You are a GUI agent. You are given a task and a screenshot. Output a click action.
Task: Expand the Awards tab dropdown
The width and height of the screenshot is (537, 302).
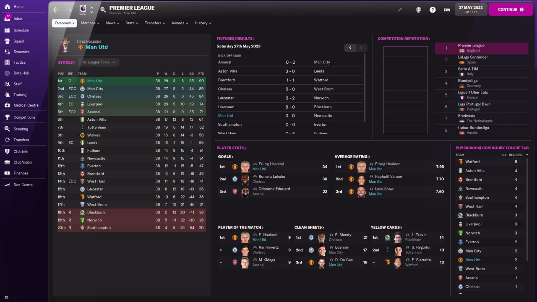180,23
